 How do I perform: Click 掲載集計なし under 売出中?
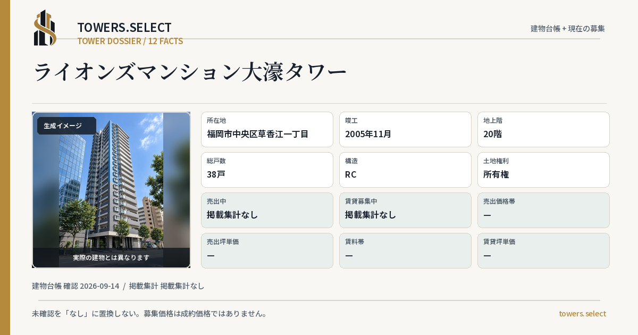point(232,215)
